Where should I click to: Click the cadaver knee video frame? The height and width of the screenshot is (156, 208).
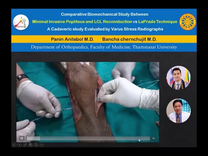click(88, 102)
